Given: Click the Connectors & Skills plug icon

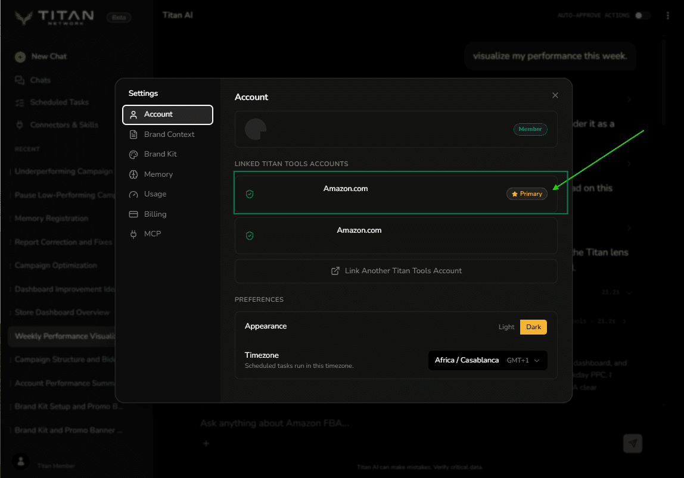Looking at the screenshot, I should [20, 125].
